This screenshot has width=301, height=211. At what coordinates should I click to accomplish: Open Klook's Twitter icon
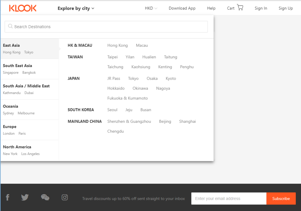[25, 197]
